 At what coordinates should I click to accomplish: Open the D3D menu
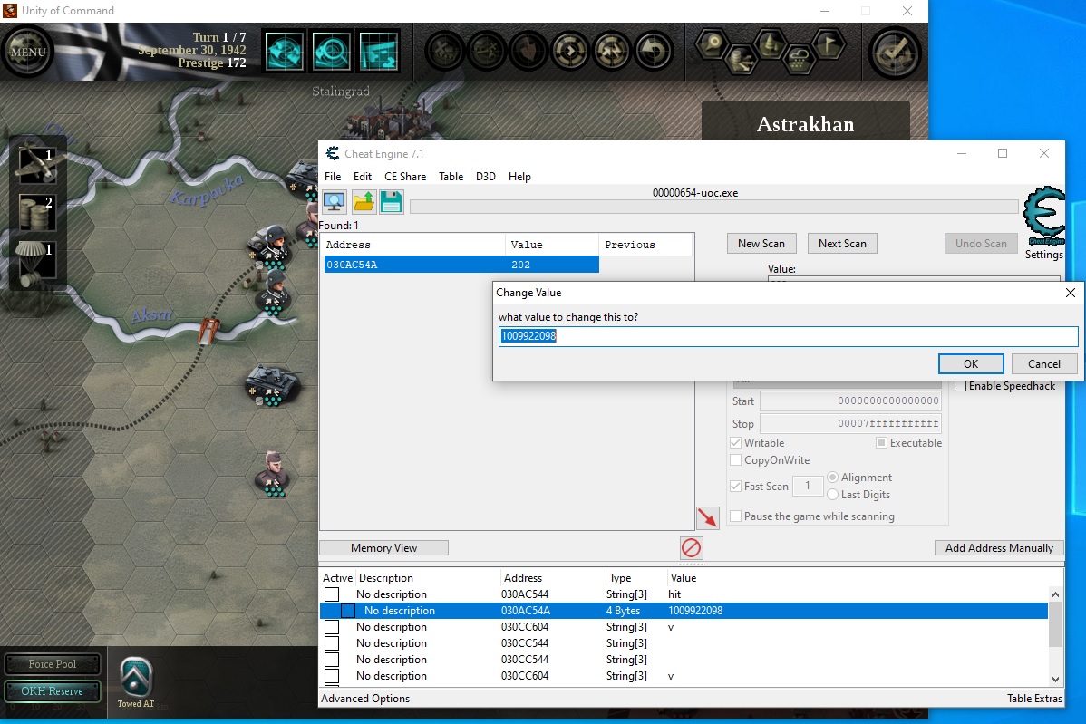click(x=486, y=177)
